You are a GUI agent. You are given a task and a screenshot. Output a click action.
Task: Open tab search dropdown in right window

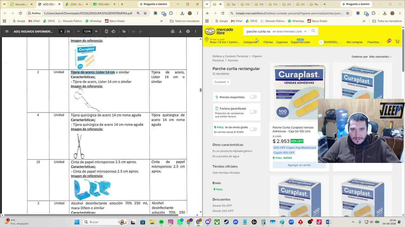[207, 4]
